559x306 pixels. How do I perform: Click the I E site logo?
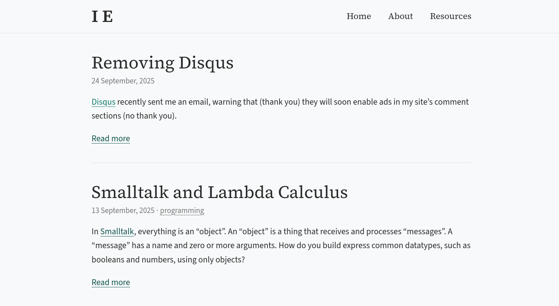tap(102, 17)
